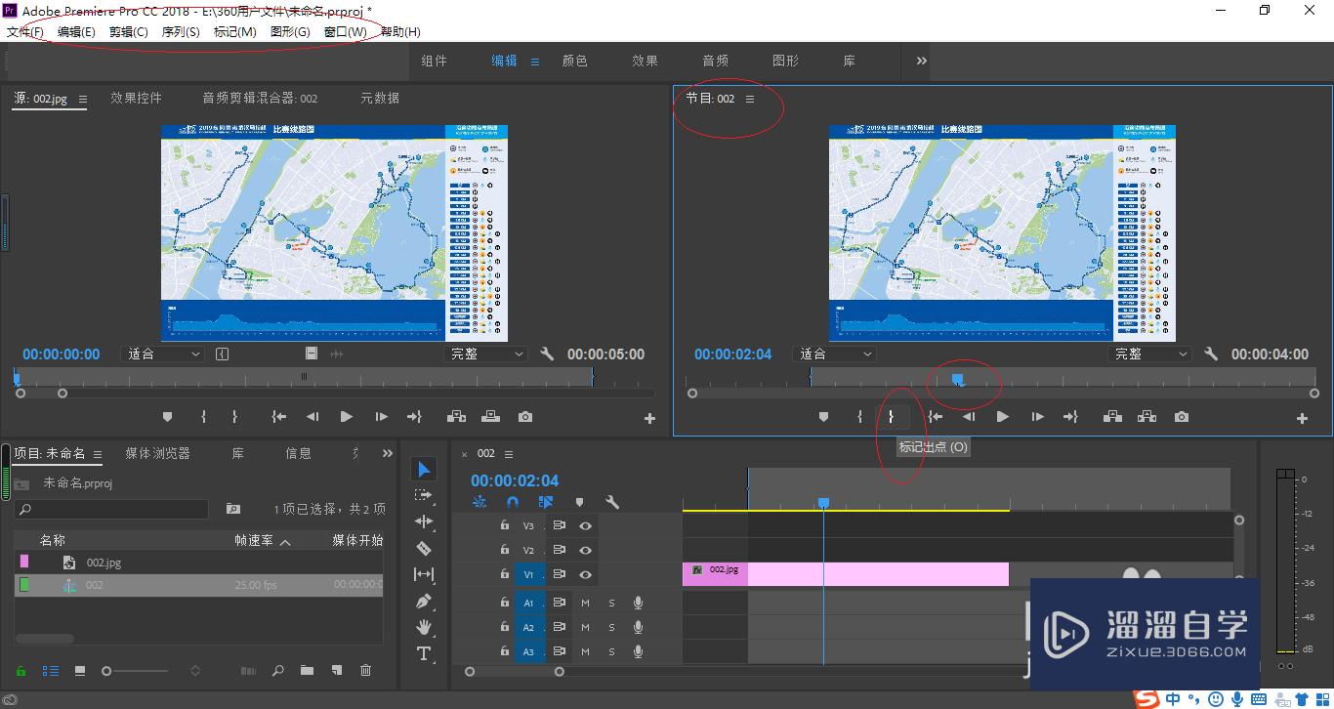The image size is (1334, 709).
Task: Click Lift button in Program monitor
Action: (x=1112, y=417)
